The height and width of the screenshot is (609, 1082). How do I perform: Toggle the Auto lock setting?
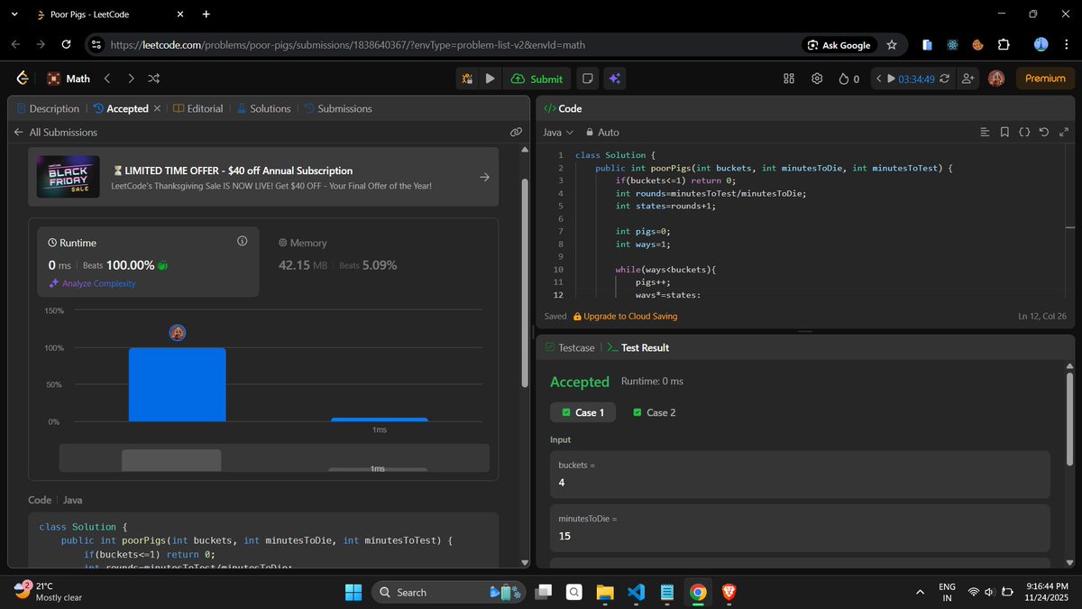click(x=602, y=132)
